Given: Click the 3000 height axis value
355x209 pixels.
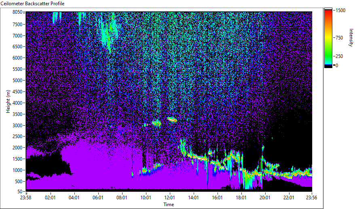Looking at the screenshot, I should 17,126.
